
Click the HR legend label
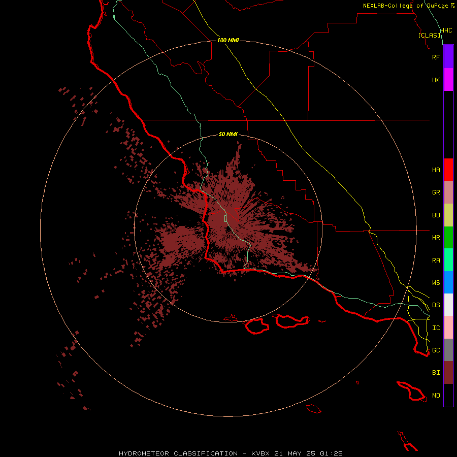pyautogui.click(x=436, y=238)
